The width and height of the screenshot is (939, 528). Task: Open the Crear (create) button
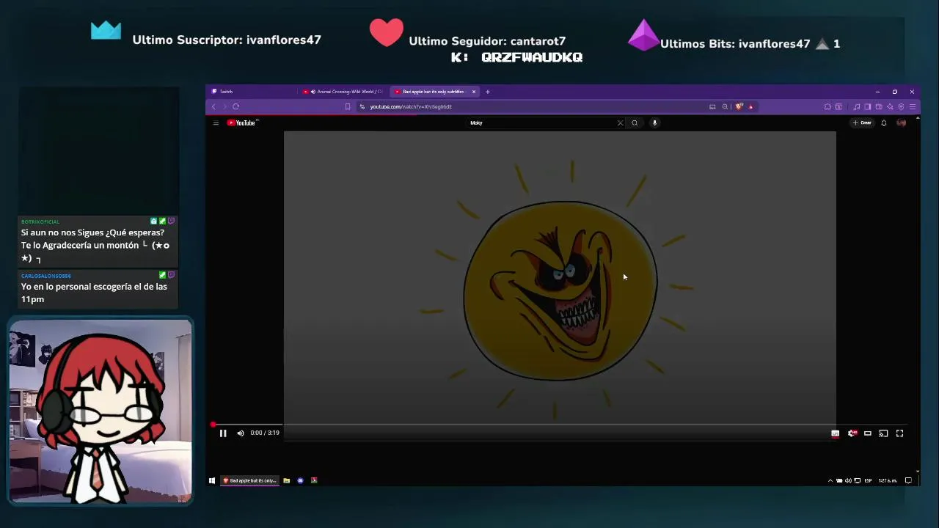pos(862,123)
